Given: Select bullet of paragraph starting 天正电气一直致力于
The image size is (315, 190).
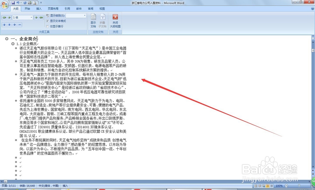Looking at the screenshot, I should coord(16,74).
